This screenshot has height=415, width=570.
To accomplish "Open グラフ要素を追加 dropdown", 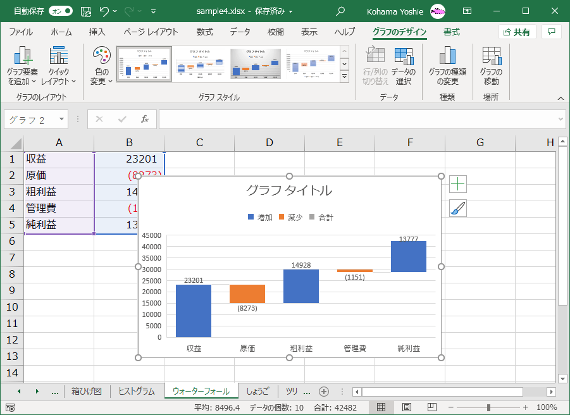I will [x=22, y=66].
